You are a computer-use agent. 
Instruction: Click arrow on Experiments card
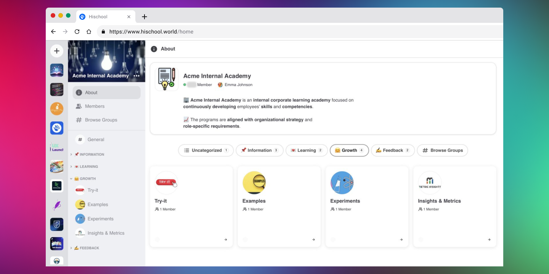(x=401, y=240)
